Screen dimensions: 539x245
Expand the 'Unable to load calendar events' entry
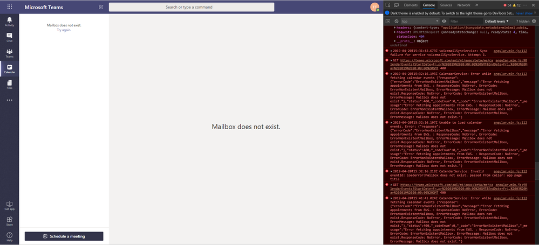point(392,123)
